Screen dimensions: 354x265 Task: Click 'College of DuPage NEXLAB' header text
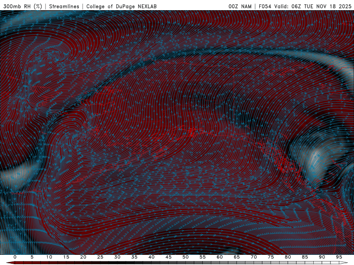coord(121,7)
